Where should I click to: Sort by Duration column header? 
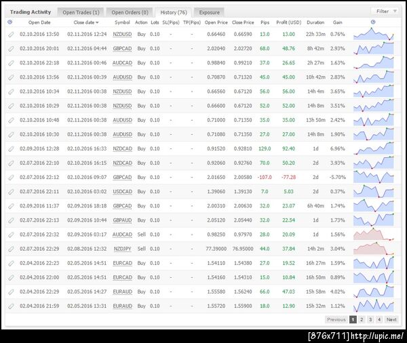point(315,22)
